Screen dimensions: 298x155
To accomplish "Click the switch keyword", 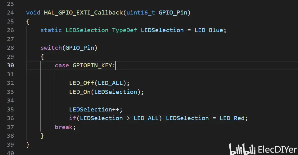I will point(51,48).
